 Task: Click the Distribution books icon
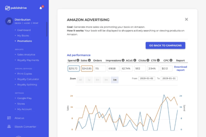tap(9, 21)
